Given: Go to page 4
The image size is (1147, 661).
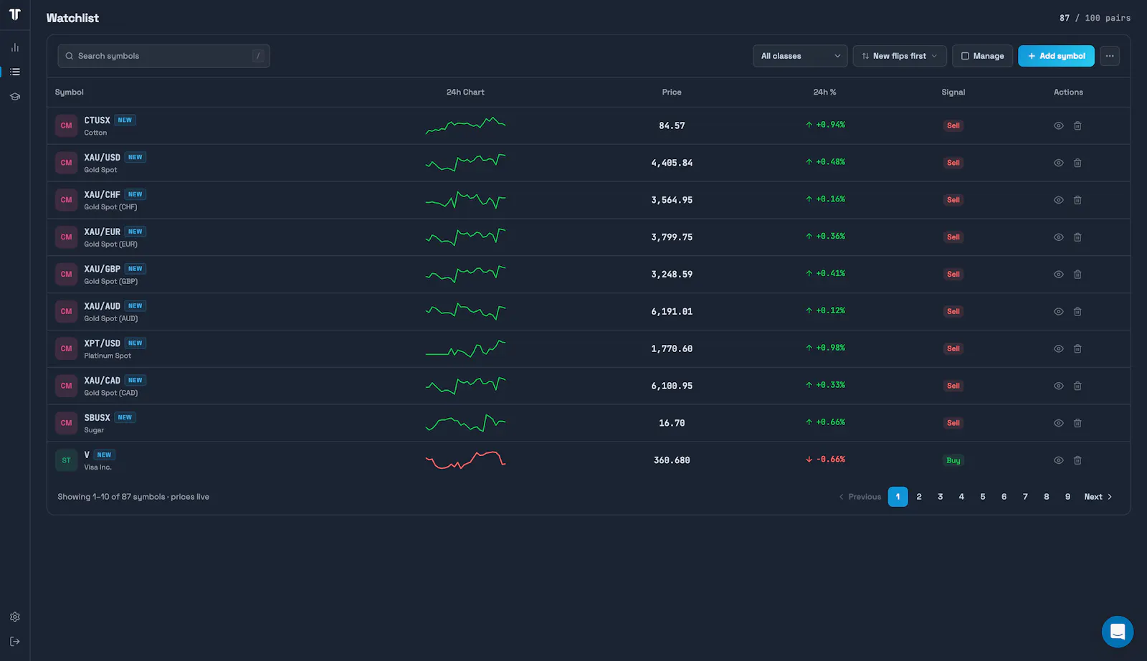Looking at the screenshot, I should (961, 497).
